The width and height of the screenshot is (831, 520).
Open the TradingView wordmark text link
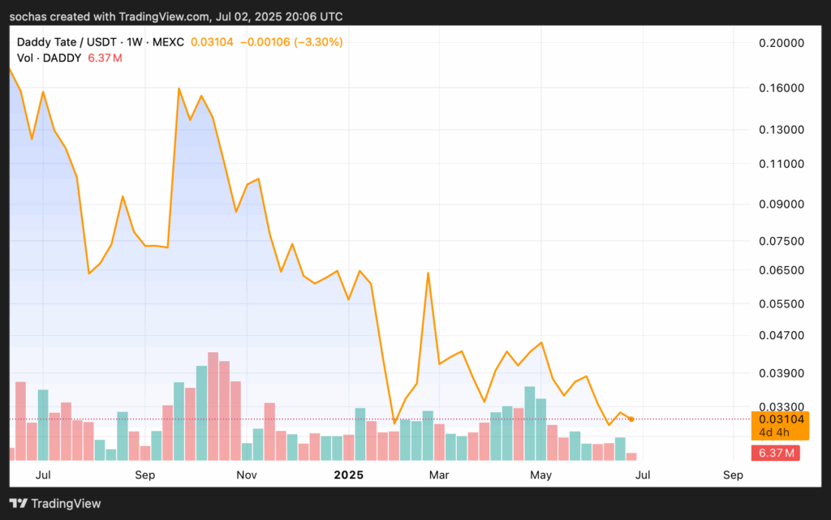(66, 504)
